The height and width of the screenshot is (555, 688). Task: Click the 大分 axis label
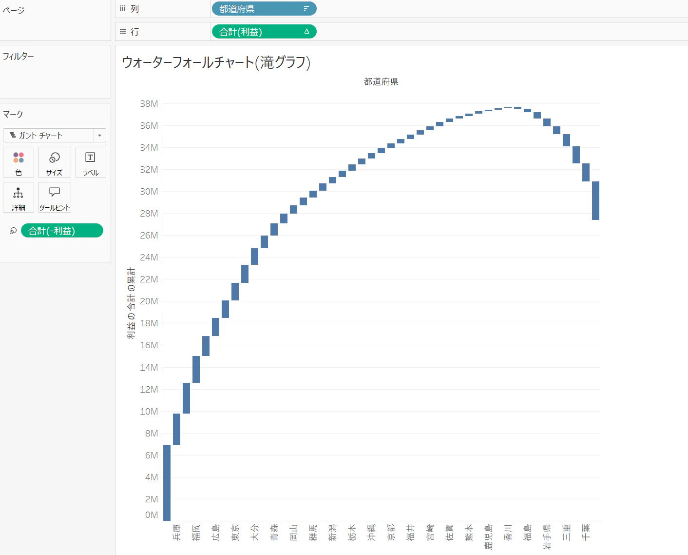click(x=254, y=532)
